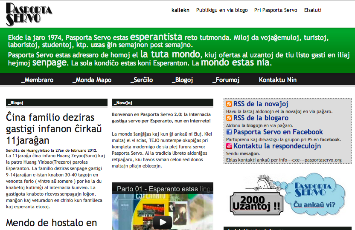The width and height of the screenshot is (355, 230).
Task: Open 'Kontaktu la respondeculojn' link
Action: [277, 146]
